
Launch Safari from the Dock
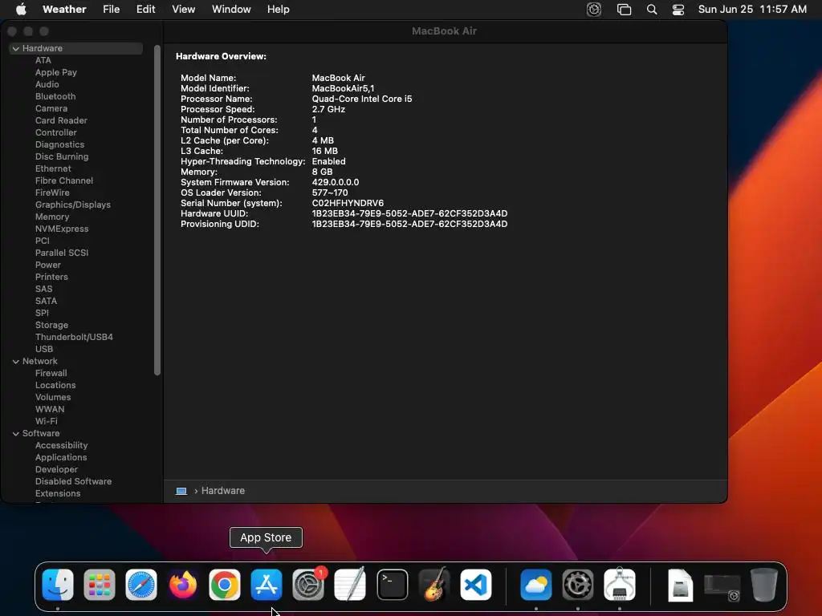click(x=141, y=585)
